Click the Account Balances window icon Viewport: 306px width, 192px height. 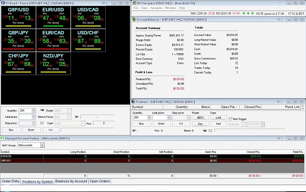click(x=134, y=19)
